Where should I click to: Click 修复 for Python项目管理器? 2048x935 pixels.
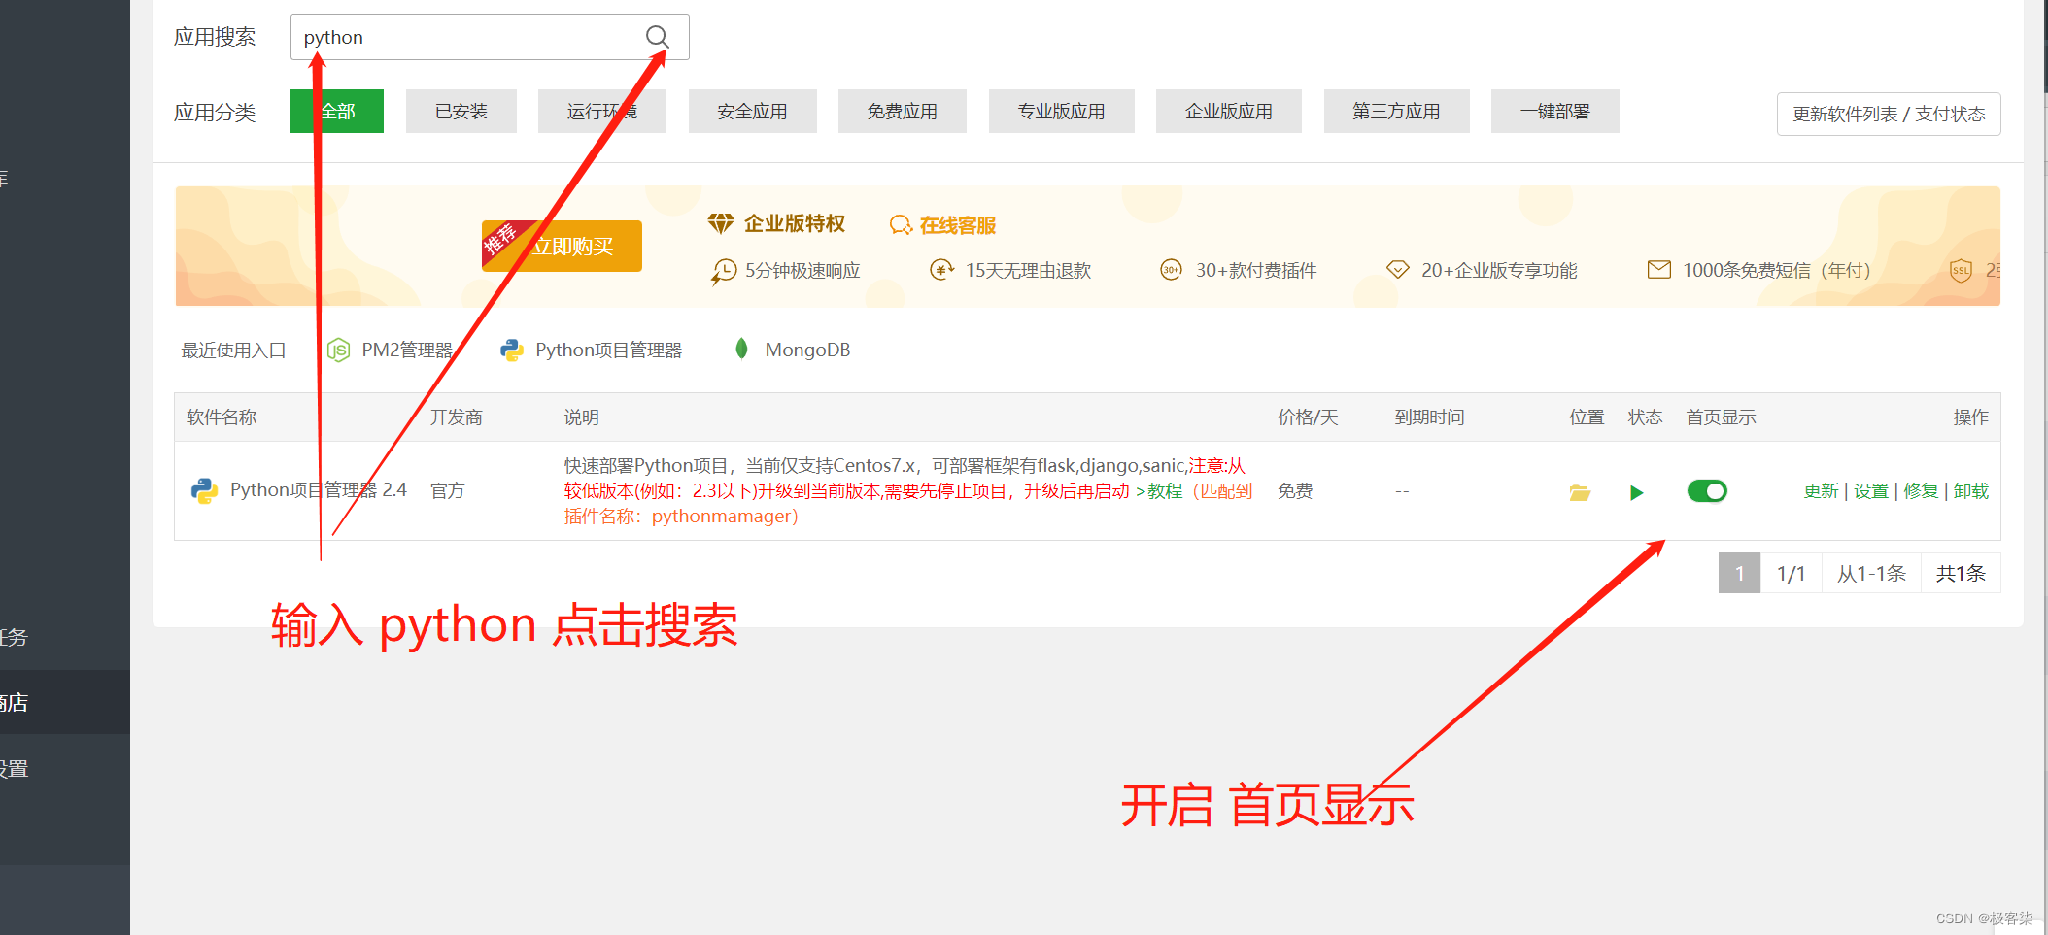[1922, 491]
